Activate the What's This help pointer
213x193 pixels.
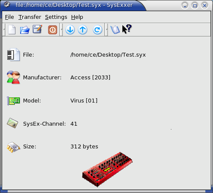[x=127, y=29]
